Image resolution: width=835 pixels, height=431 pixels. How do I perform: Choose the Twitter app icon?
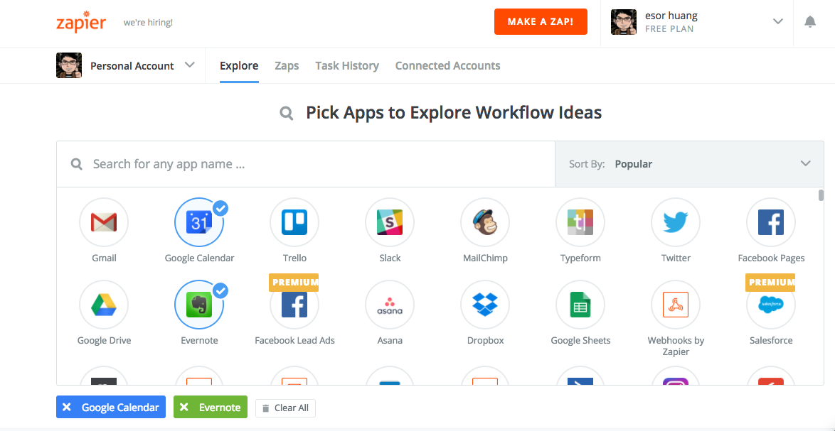click(676, 222)
